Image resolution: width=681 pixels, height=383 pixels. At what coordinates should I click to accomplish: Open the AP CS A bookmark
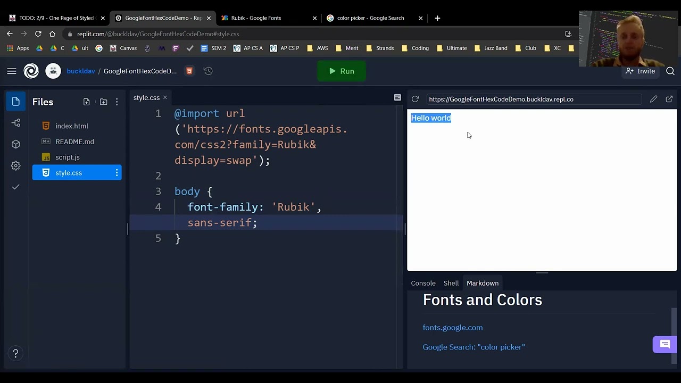(x=248, y=48)
